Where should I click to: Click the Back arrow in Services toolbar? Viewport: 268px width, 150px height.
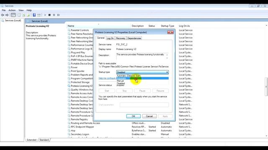(3, 15)
